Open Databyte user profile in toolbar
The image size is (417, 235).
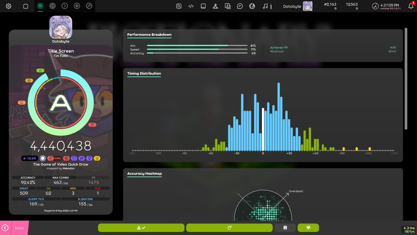(297, 6)
